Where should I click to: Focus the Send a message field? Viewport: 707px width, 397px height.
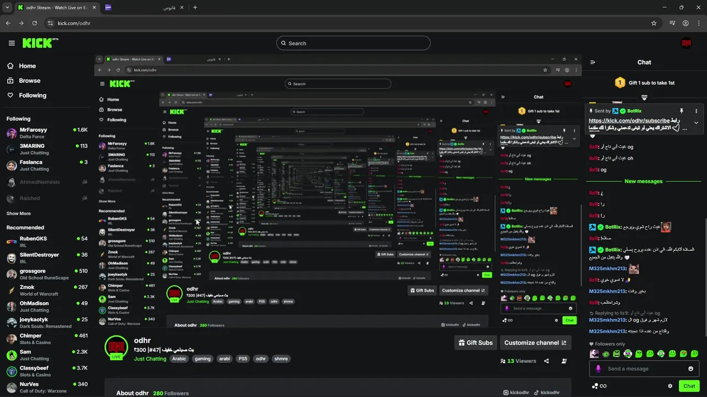644,369
